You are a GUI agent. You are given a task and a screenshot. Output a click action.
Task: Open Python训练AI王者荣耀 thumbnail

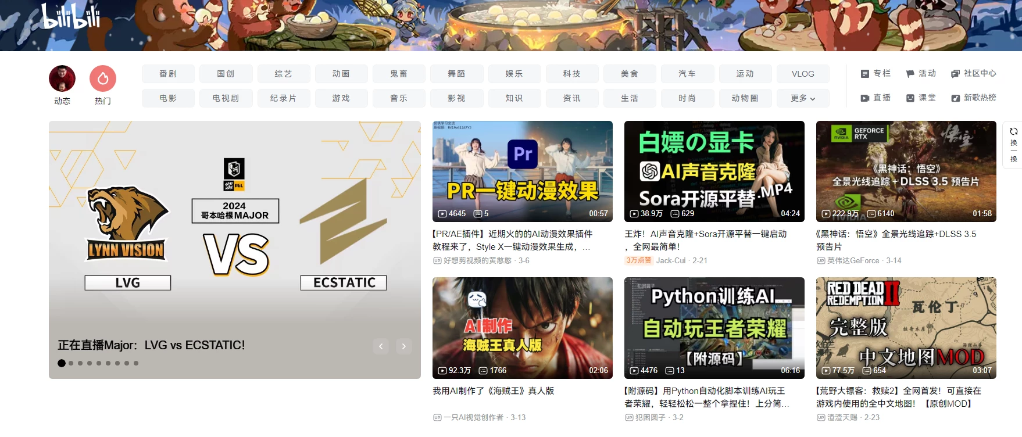tap(714, 328)
